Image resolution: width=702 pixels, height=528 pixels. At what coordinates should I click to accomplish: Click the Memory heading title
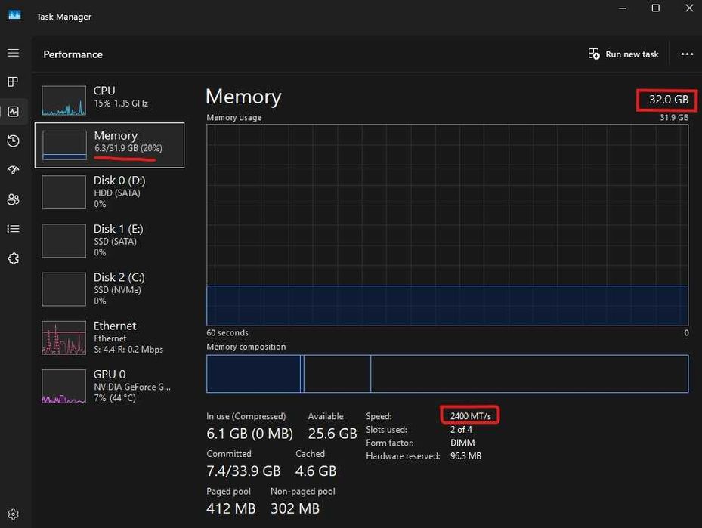243,97
